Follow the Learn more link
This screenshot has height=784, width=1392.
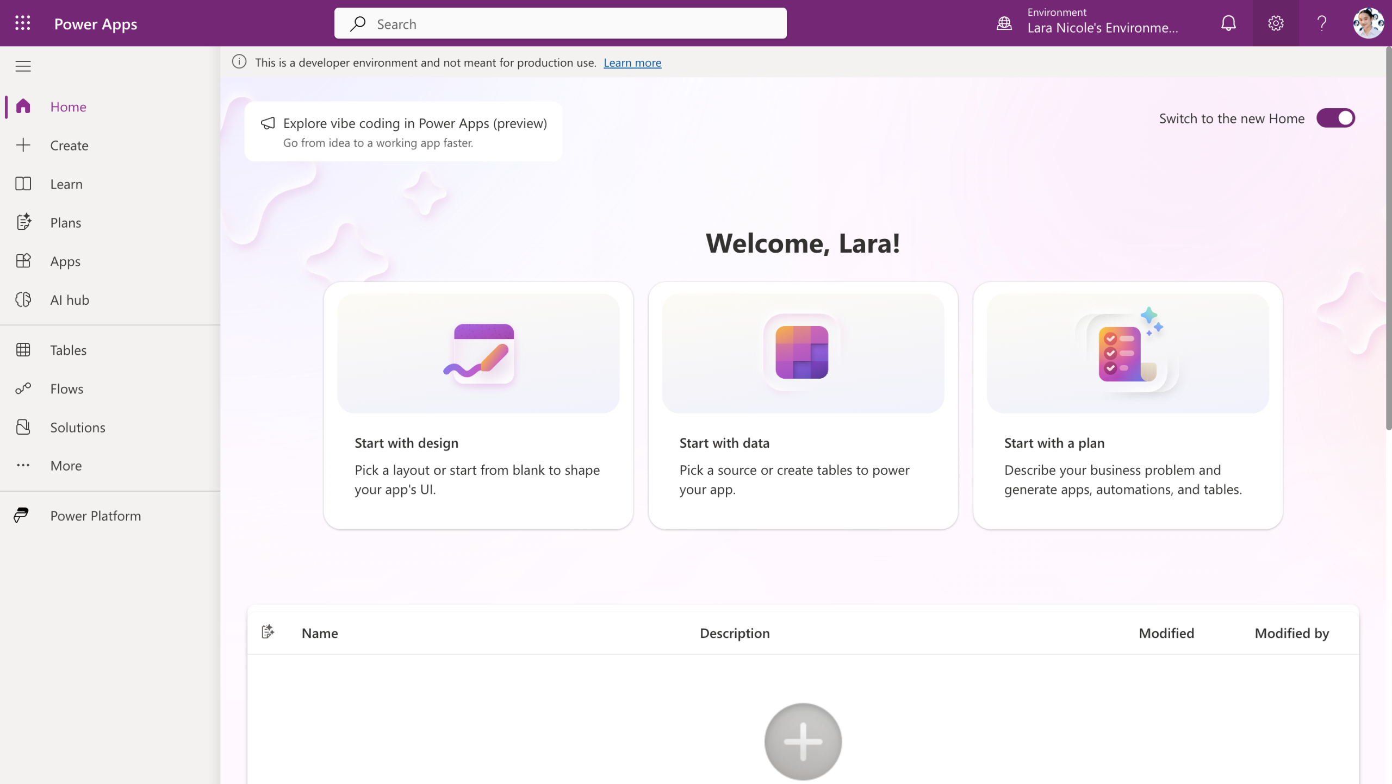pos(632,62)
